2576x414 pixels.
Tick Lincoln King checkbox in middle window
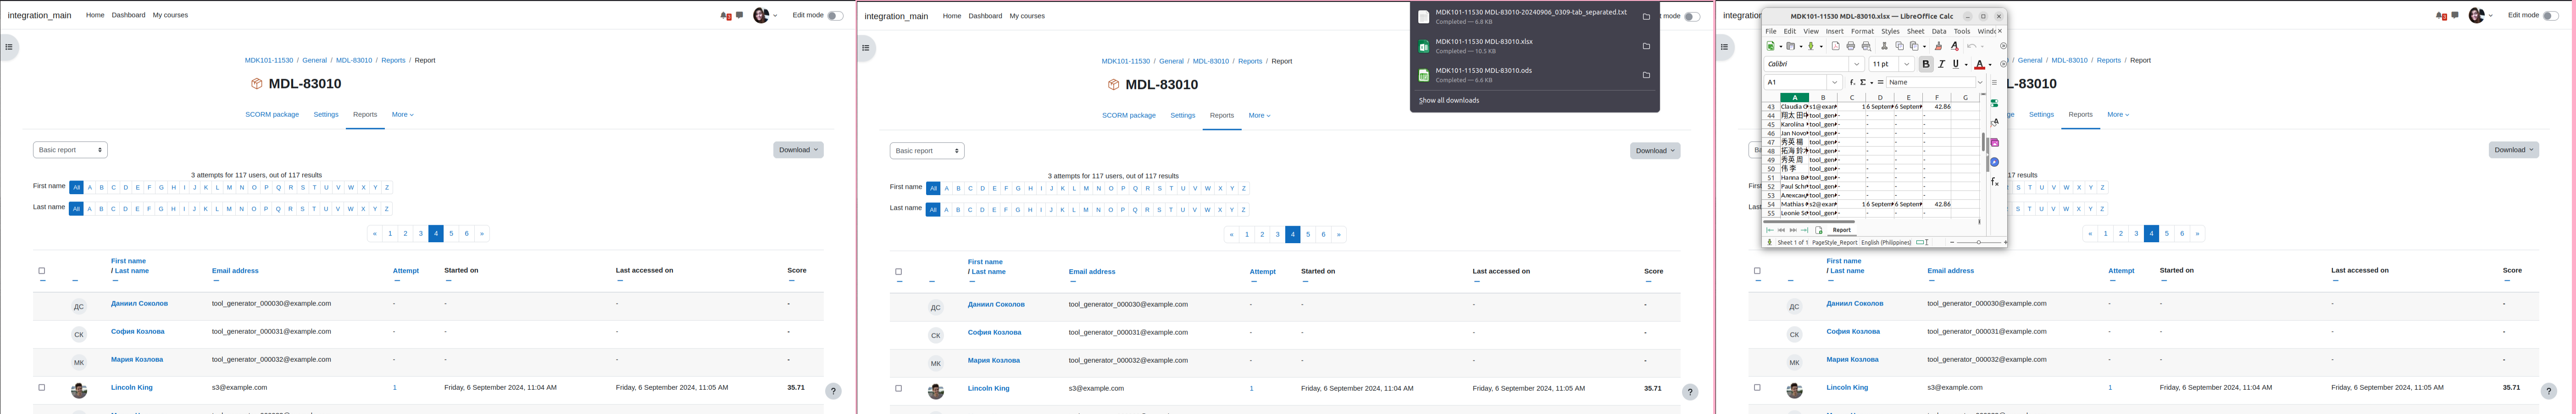click(x=899, y=388)
